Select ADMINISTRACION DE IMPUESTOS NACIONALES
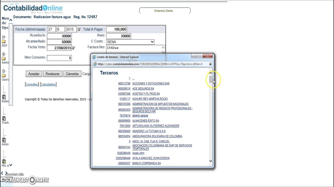Viewport: 334px width, 187px height. click(160, 104)
